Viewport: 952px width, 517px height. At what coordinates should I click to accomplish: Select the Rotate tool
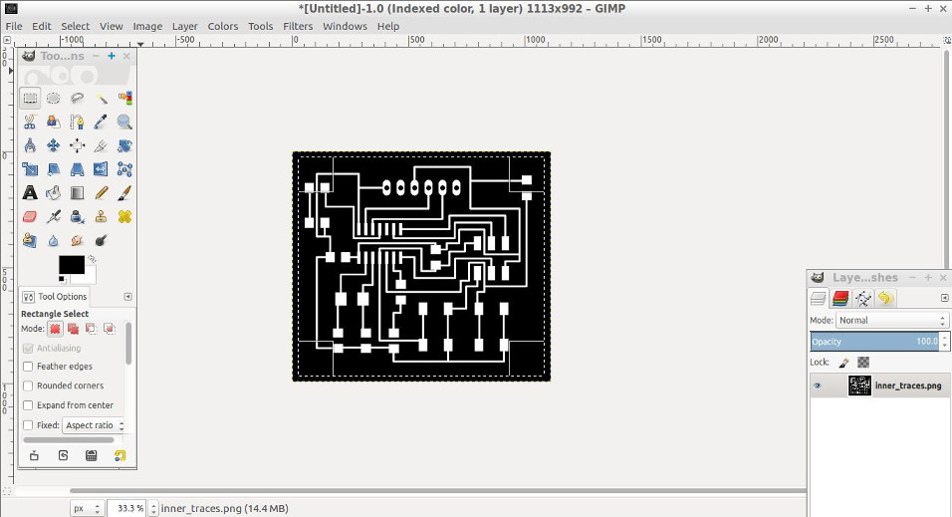click(124, 145)
